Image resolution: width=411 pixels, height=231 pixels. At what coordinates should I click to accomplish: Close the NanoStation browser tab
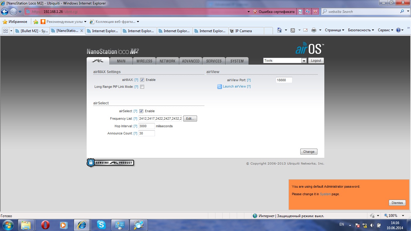click(x=82, y=31)
